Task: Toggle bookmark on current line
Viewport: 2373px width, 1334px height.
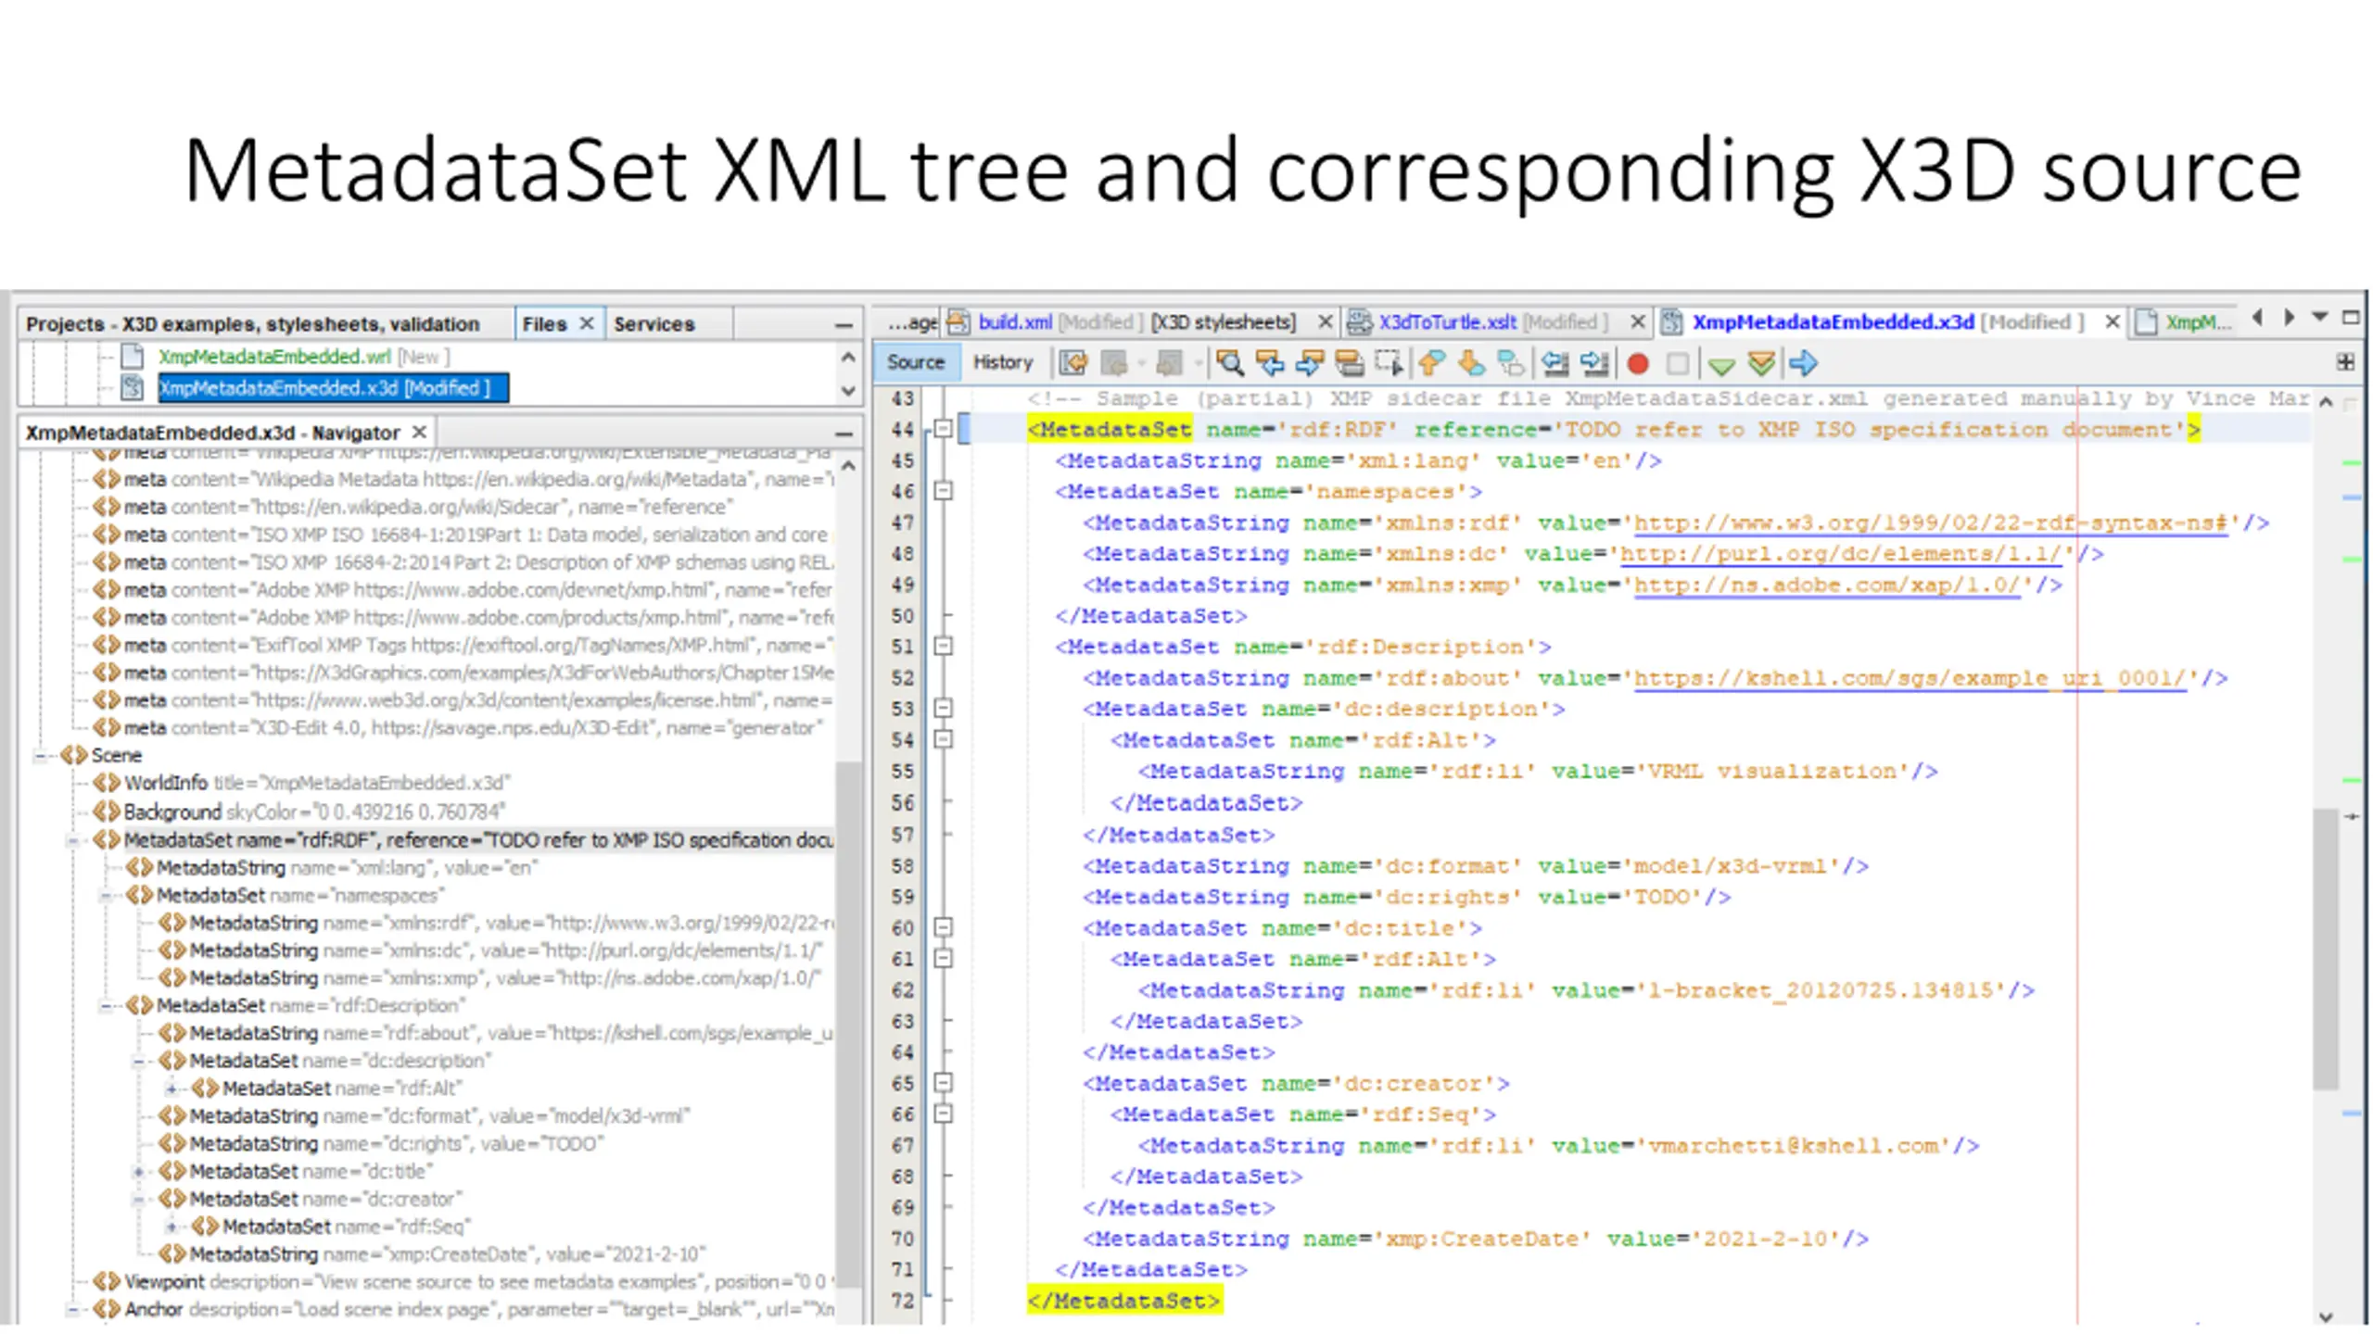Action: pyautogui.click(x=1511, y=363)
